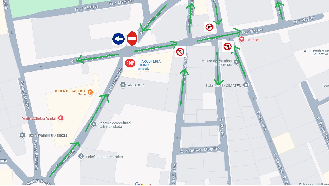Click the red no-entry sign
Viewport: 329px width, 186px height.
132,39
